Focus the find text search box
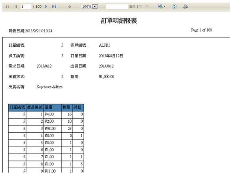The width and height of the screenshot is (230, 177). (117, 6)
